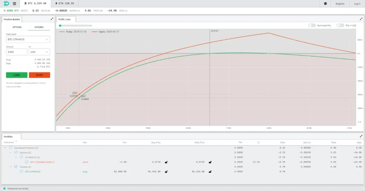The width and height of the screenshot is (365, 191).
Task: Select the OPTIONS tab in Position Builder
Action: coord(17,27)
